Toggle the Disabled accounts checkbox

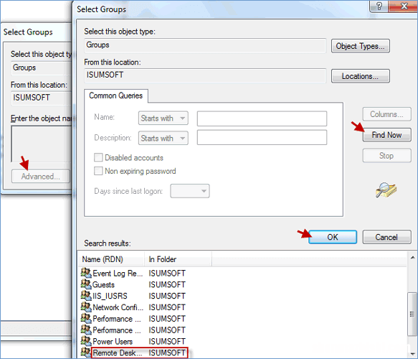point(98,157)
